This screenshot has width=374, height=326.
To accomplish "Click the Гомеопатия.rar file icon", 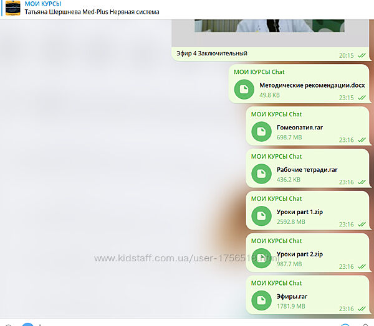I will [261, 132].
